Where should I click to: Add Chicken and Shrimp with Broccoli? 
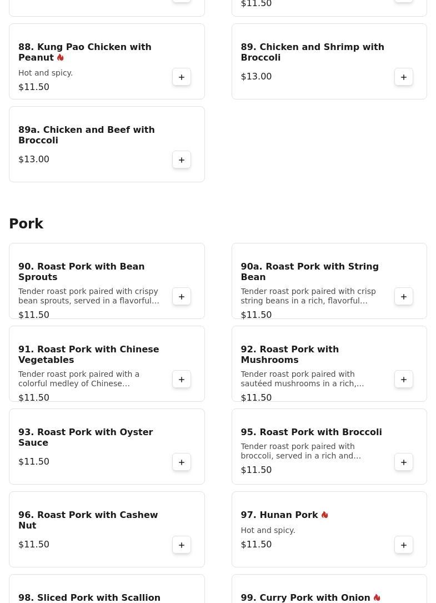coord(404,77)
